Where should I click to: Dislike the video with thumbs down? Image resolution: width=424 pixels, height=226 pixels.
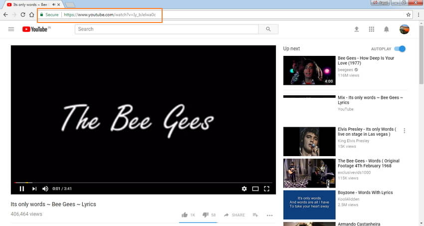206,215
